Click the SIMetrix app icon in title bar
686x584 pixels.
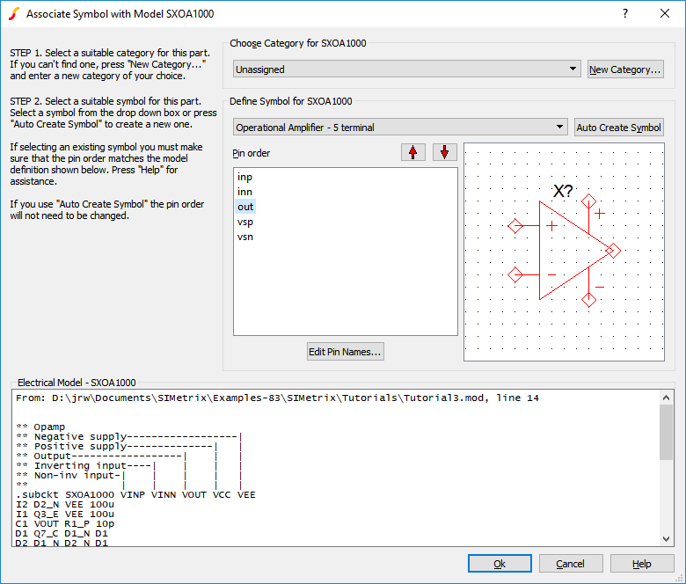tap(13, 14)
